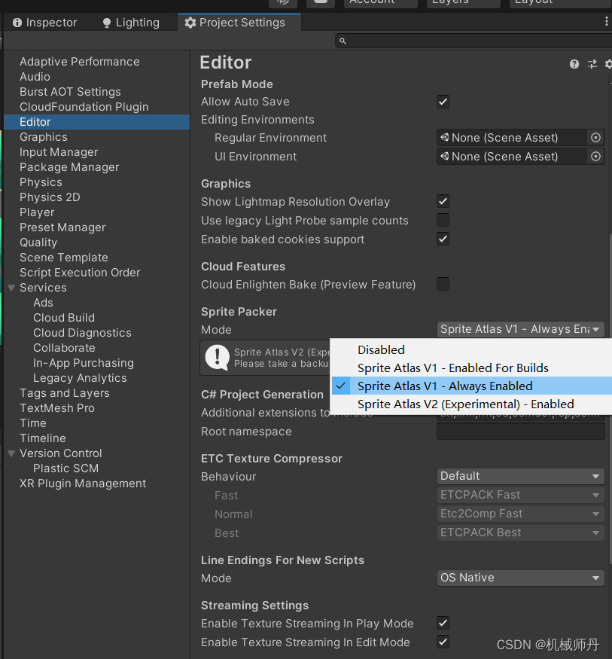Collapse the Services tree section
Image resolution: width=612 pixels, height=659 pixels.
[12, 288]
